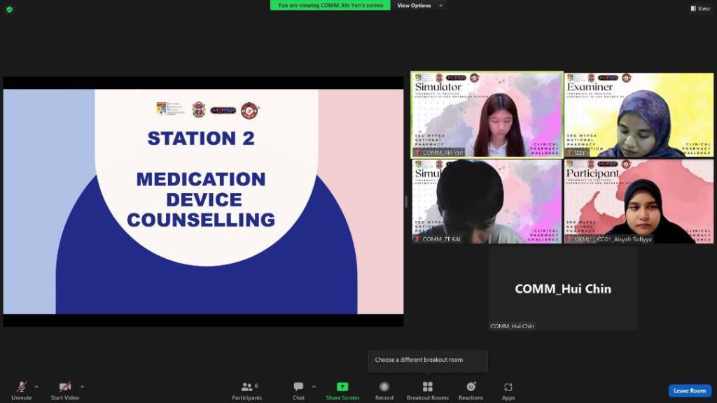
Task: Click the green Share Screen icon
Action: 342,387
